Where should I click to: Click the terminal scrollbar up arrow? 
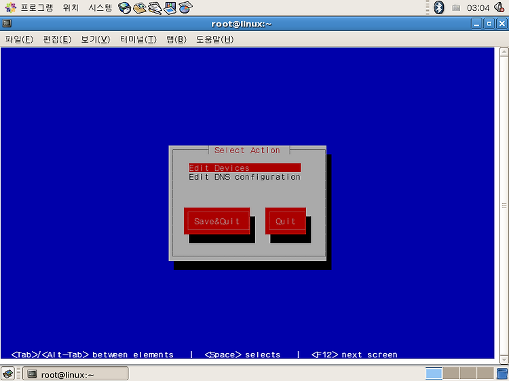(x=504, y=52)
